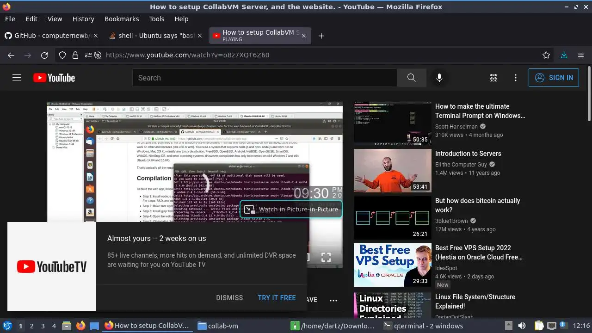Click the padlock site security icon
This screenshot has height=333, width=592.
pyautogui.click(x=75, y=55)
